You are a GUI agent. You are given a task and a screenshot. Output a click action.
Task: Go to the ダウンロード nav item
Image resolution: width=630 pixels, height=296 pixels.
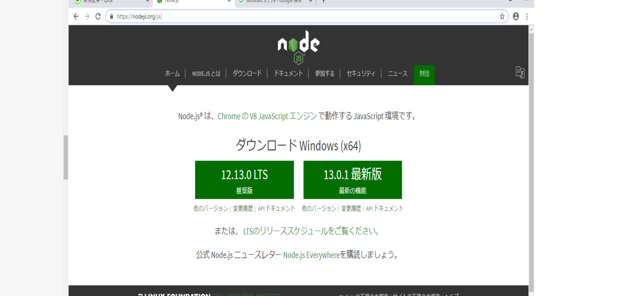coord(247,73)
